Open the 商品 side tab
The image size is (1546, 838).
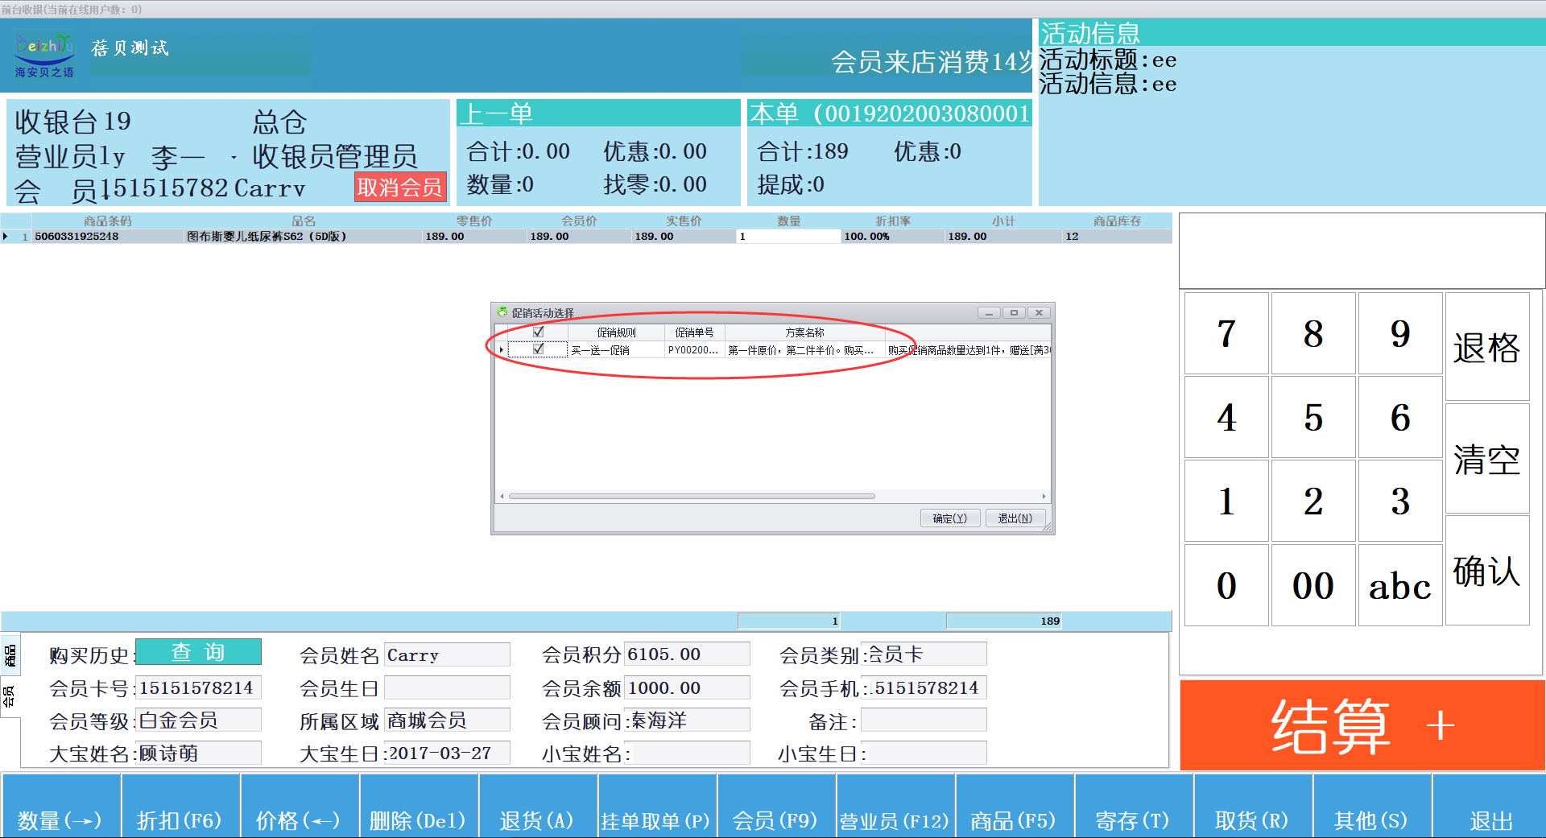click(10, 655)
